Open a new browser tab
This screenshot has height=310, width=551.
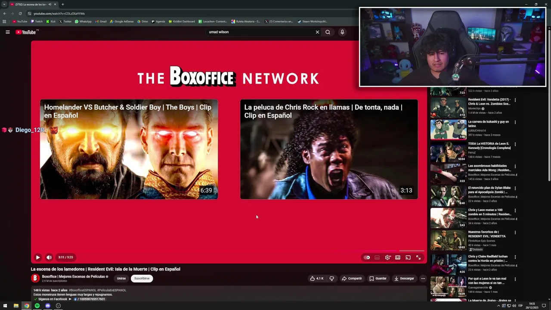[x=62, y=4]
